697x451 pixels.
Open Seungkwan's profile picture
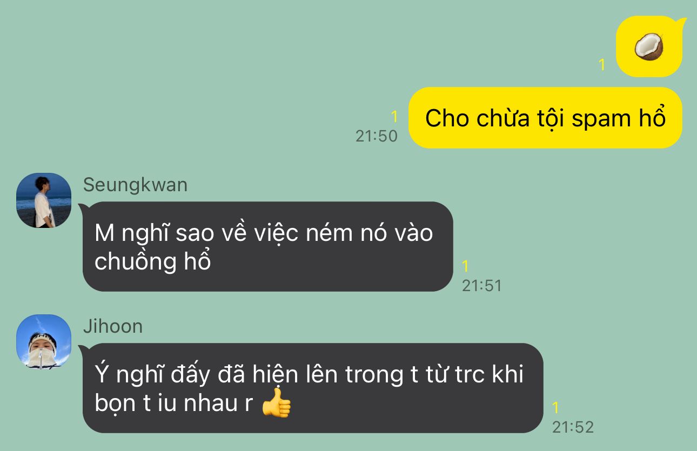tap(44, 200)
